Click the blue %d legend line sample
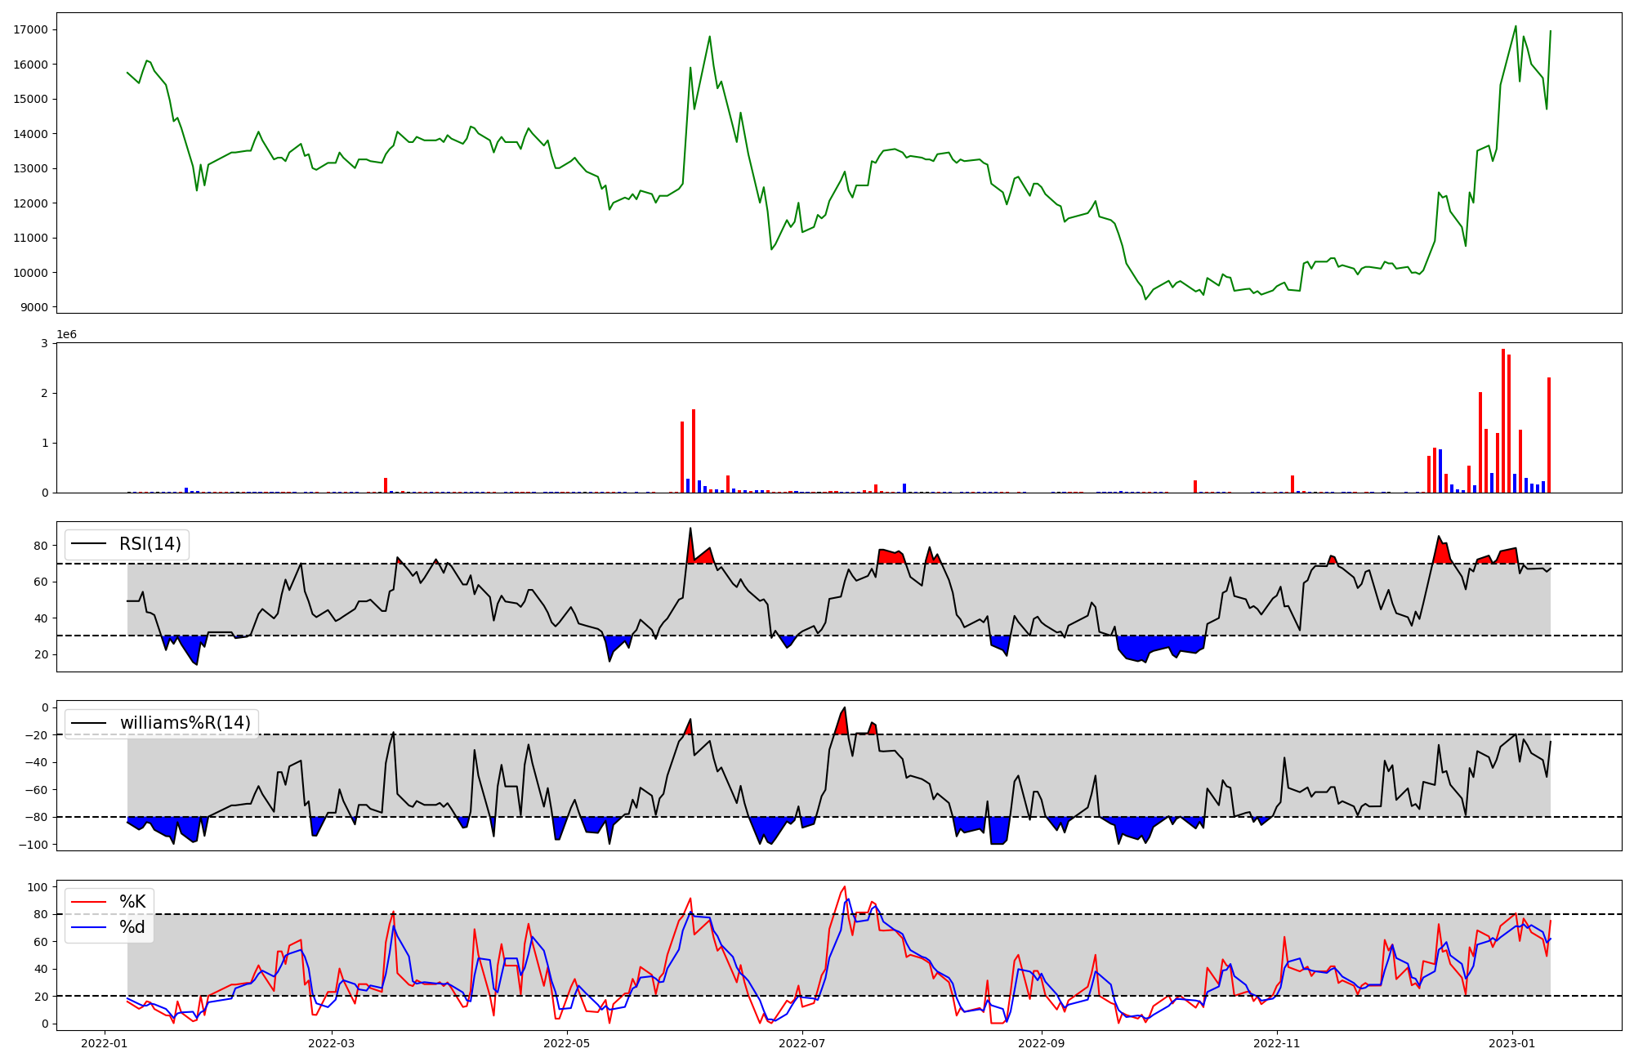Image resolution: width=1634 pixels, height=1062 pixels. [89, 927]
